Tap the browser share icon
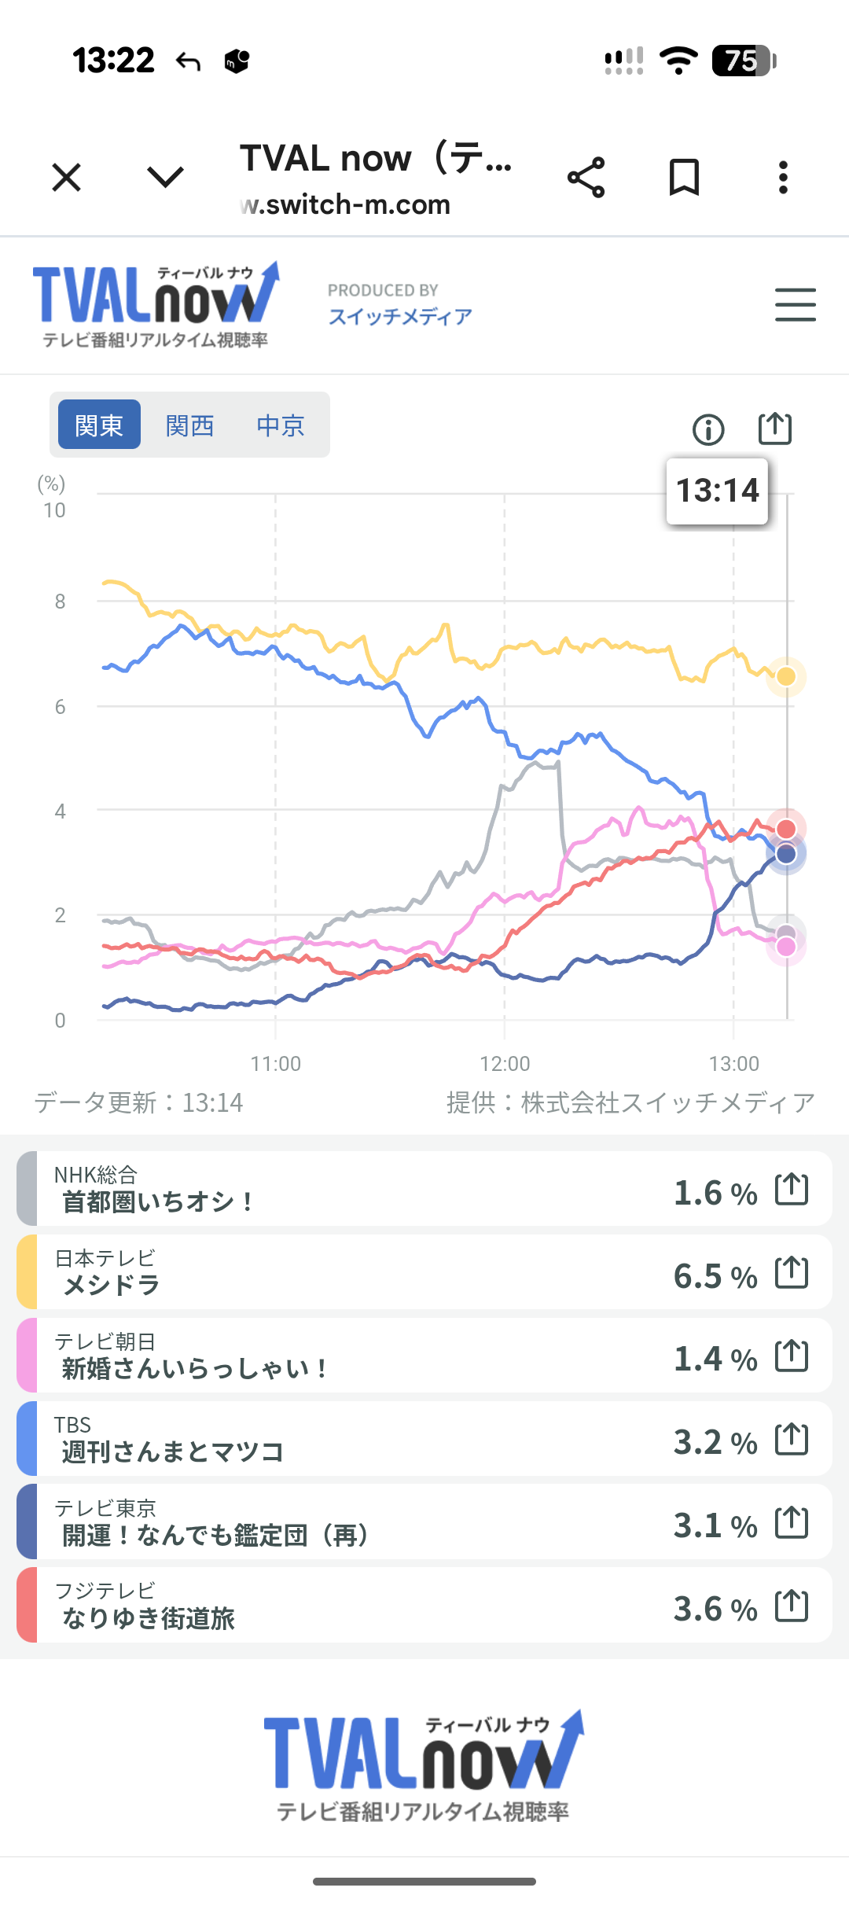849x1906 pixels. (586, 178)
